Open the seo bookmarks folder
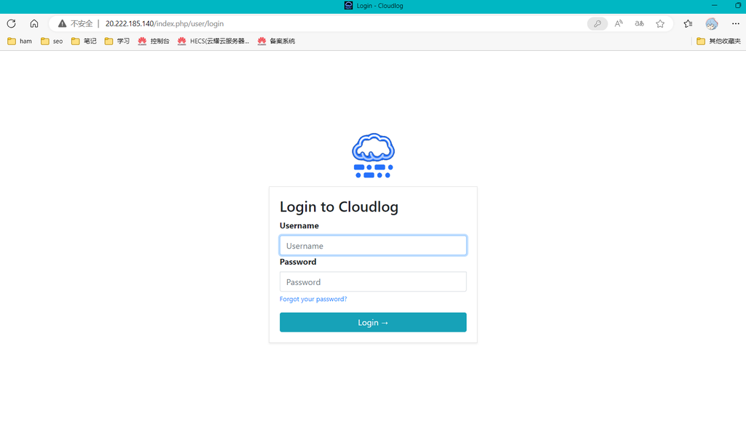 [52, 41]
